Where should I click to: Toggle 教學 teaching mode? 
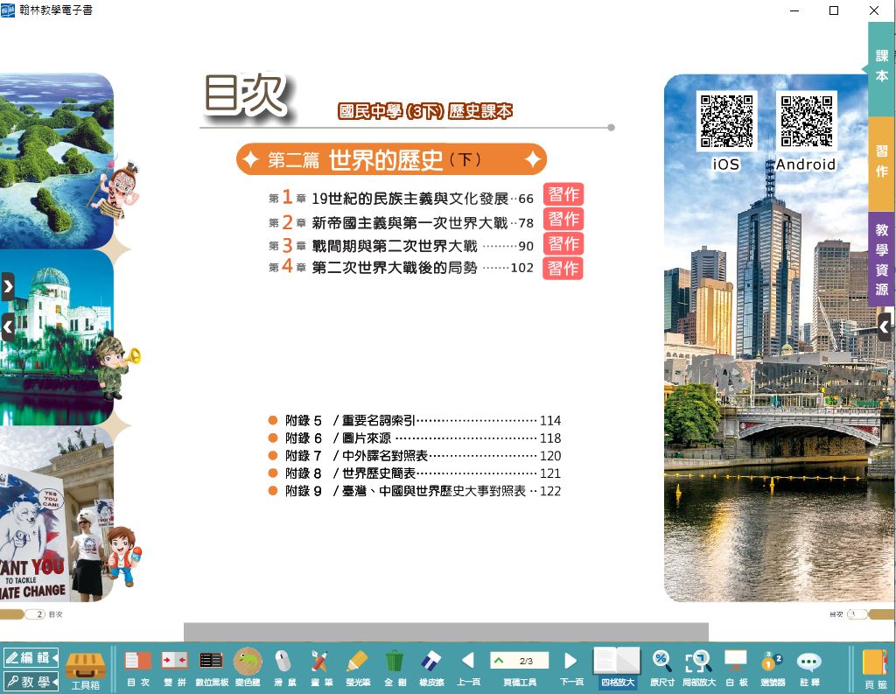pos(31,681)
